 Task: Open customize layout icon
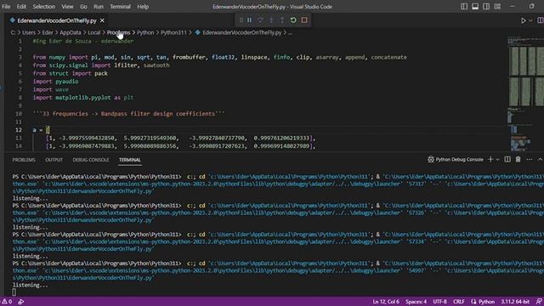[x=497, y=7]
